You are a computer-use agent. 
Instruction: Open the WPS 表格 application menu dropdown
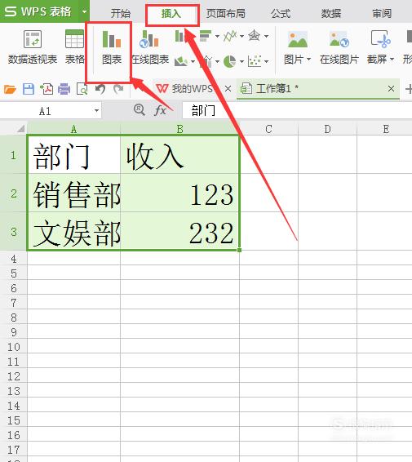[x=85, y=11]
